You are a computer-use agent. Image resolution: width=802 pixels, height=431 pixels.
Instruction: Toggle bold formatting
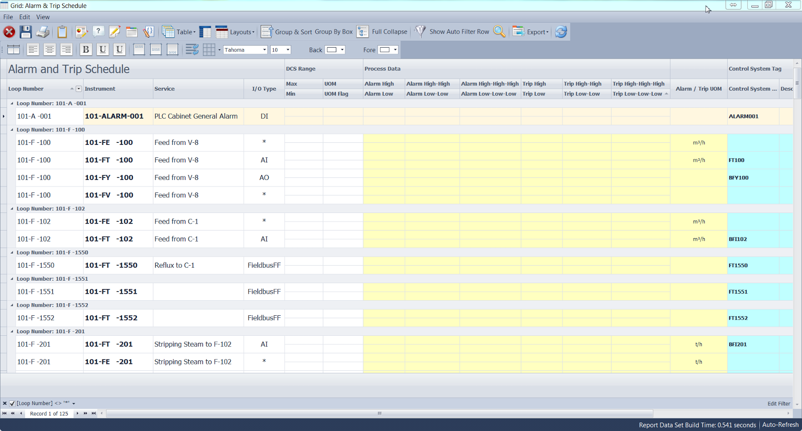pyautogui.click(x=86, y=50)
